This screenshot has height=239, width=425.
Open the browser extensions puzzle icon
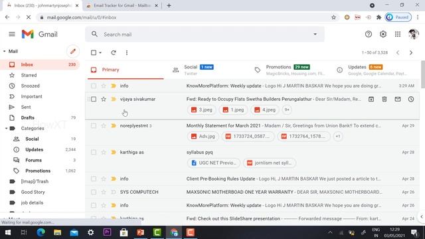click(379, 17)
